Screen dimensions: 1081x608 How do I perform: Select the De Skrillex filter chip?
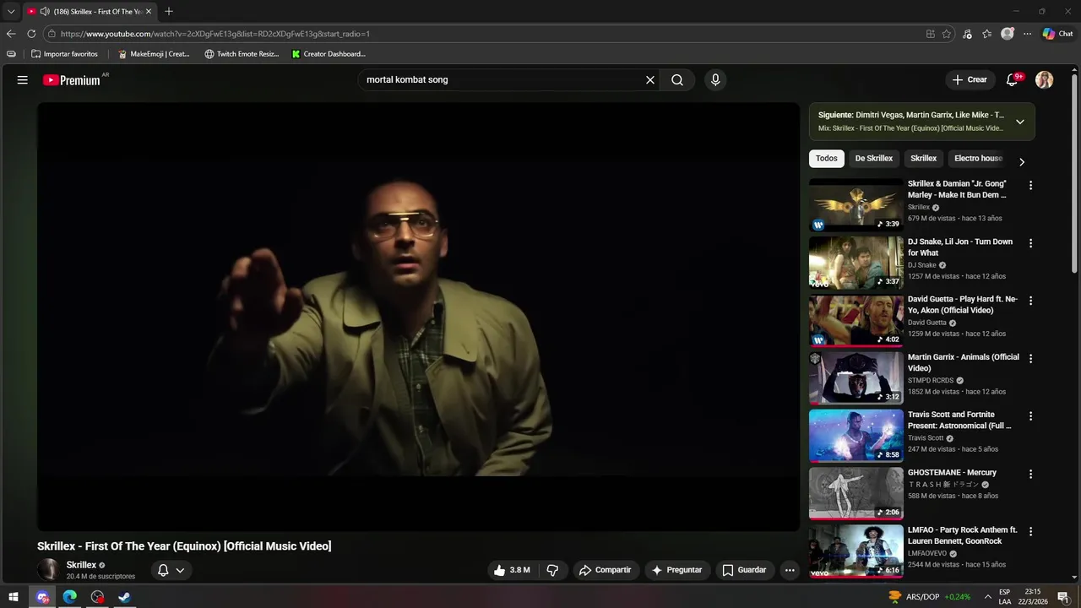tap(874, 159)
